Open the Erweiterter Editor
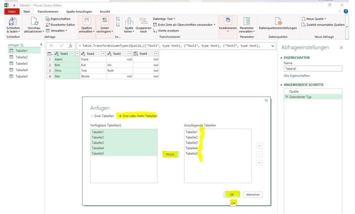 tap(60, 25)
